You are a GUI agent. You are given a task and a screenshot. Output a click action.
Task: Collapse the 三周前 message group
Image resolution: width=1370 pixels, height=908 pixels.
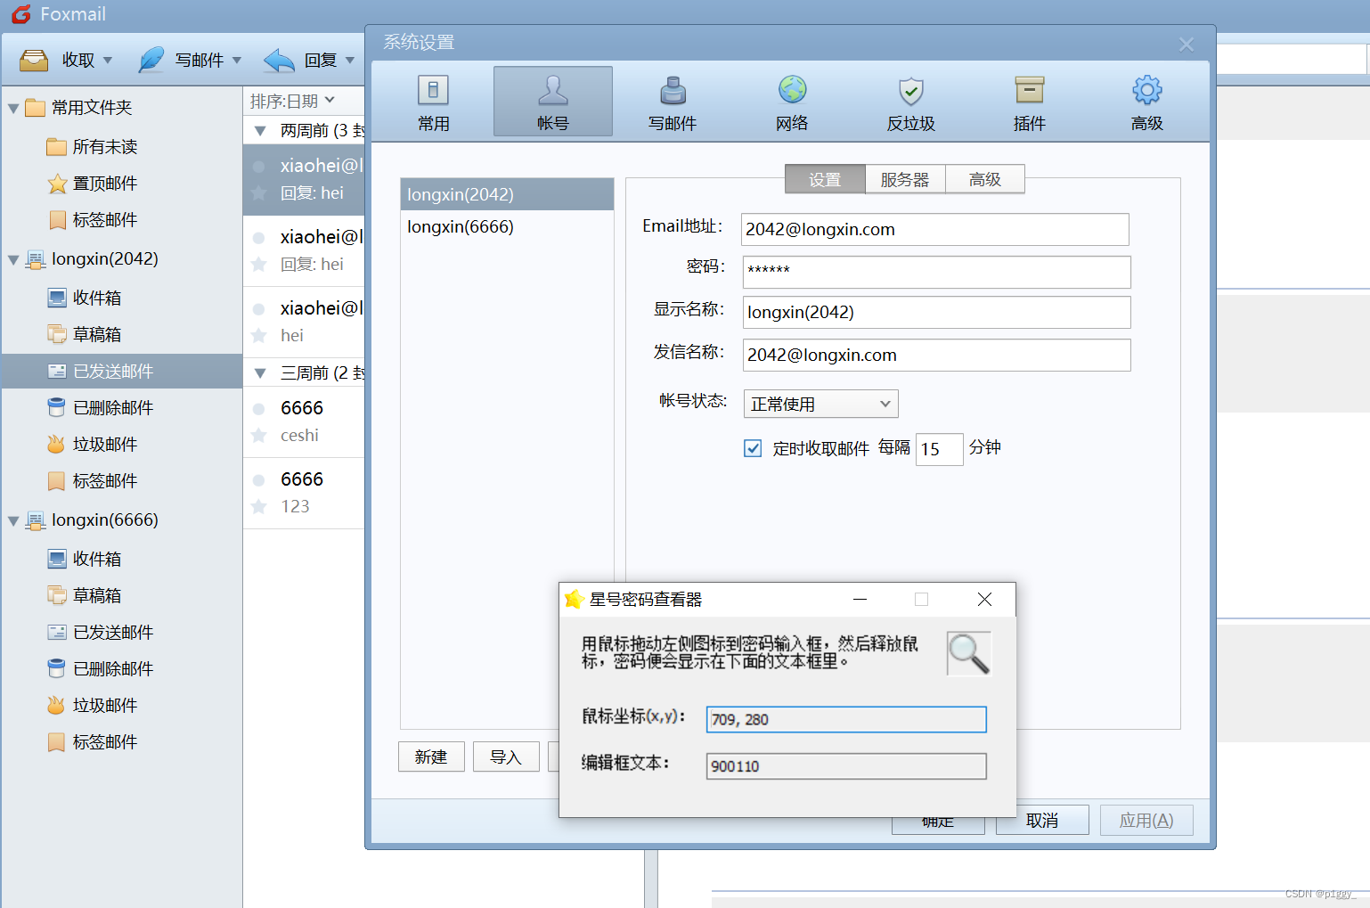pyautogui.click(x=260, y=372)
